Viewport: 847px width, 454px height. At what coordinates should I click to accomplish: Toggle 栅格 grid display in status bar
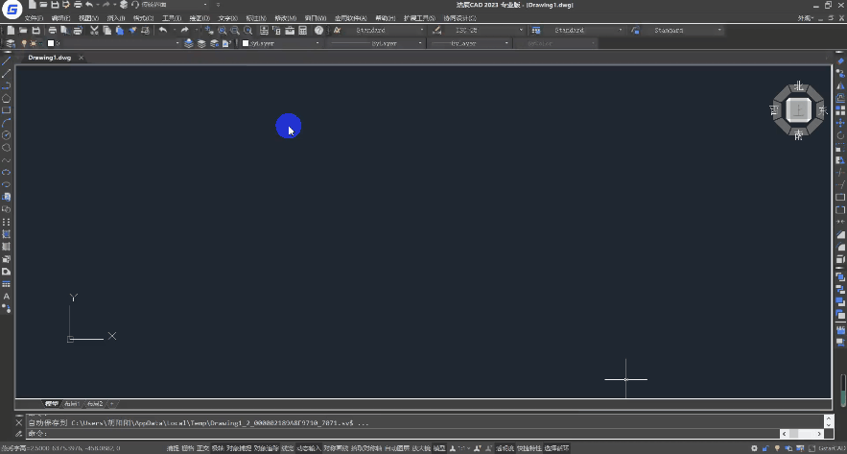coord(187,448)
